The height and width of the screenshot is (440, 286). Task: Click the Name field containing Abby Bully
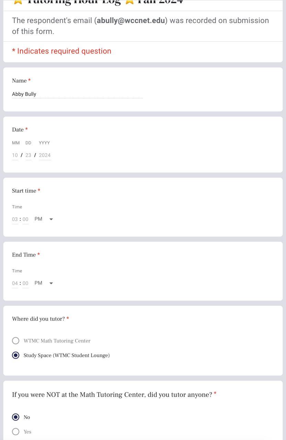point(77,94)
